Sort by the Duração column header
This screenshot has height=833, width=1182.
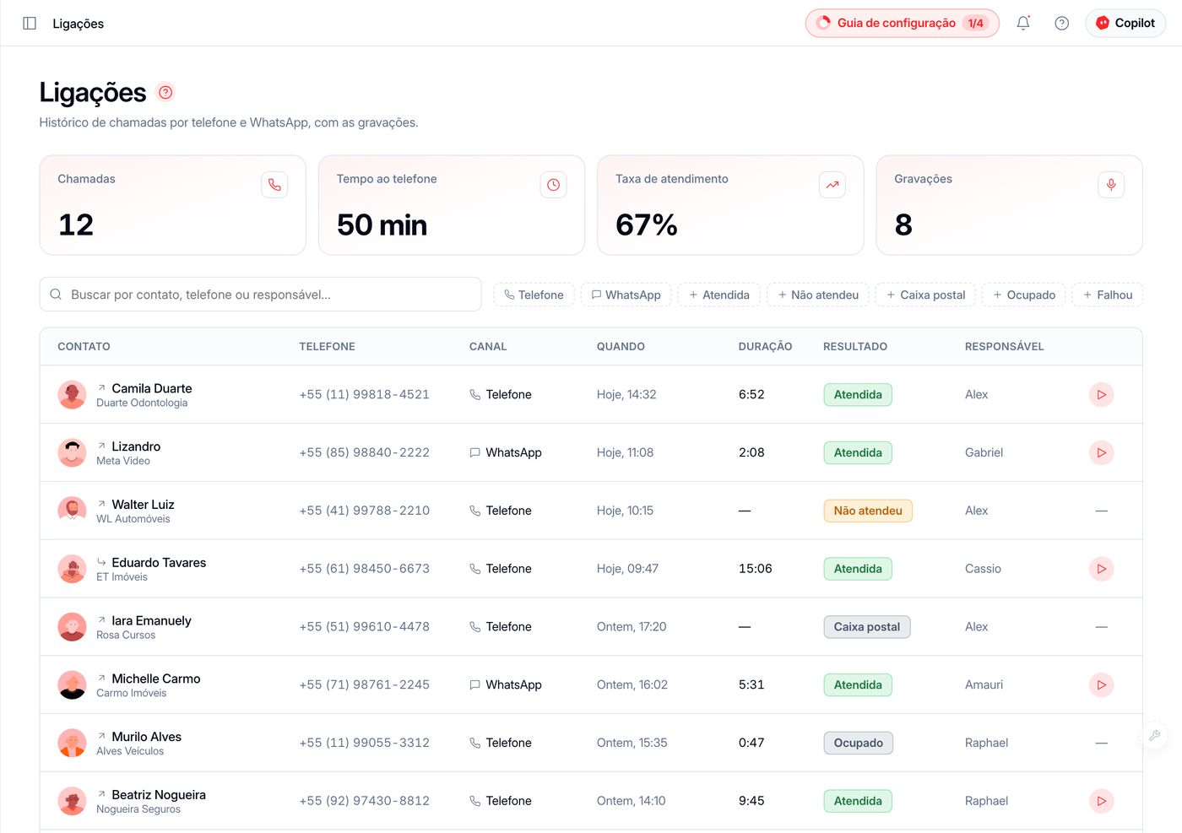765,347
